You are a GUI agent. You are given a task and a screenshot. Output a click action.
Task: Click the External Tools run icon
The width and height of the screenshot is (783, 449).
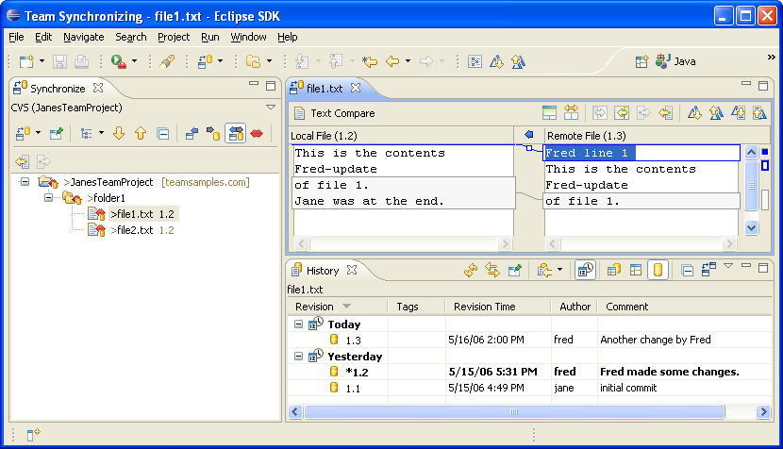pyautogui.click(x=118, y=61)
